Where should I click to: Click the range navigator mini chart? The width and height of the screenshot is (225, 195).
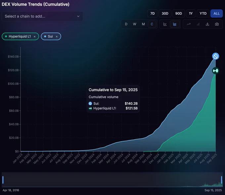(x=112, y=180)
